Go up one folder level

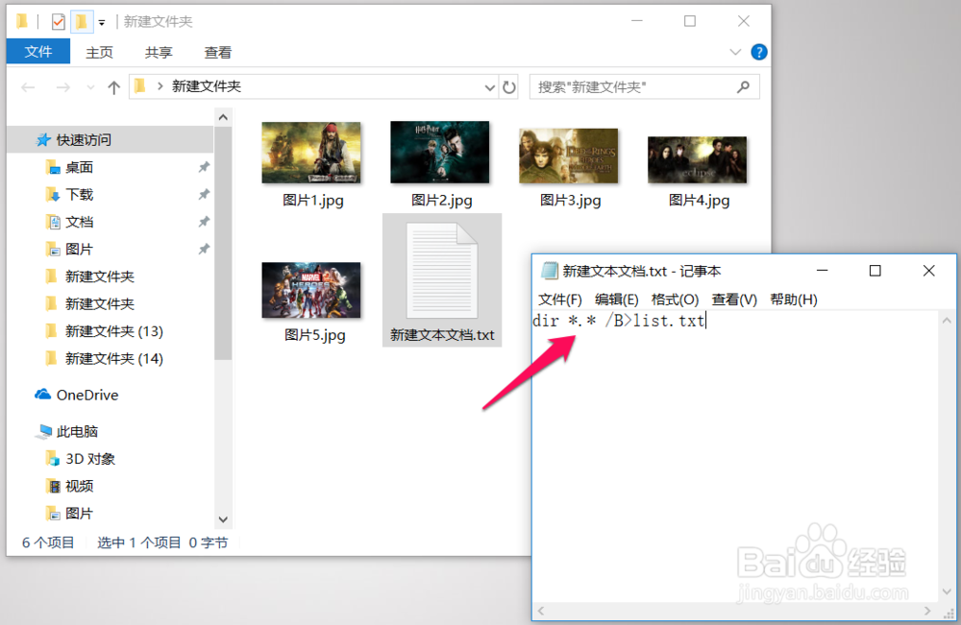tap(113, 87)
